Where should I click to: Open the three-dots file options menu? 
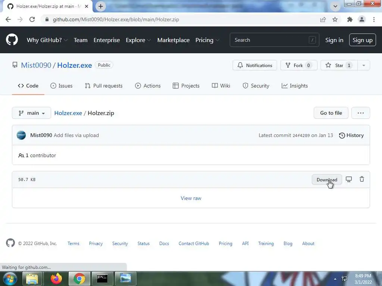[361, 113]
